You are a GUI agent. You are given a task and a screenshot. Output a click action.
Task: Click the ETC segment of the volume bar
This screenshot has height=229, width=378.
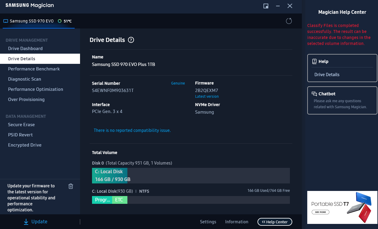click(x=120, y=200)
